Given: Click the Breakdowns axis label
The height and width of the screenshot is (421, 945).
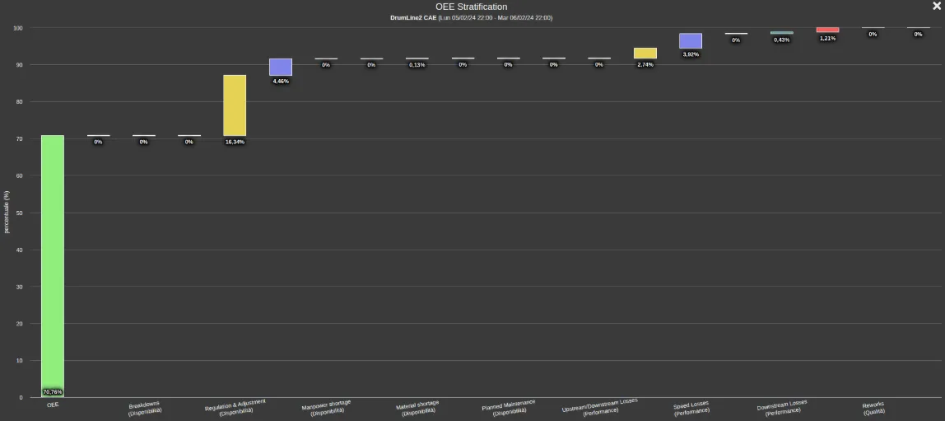Looking at the screenshot, I should (x=145, y=408).
